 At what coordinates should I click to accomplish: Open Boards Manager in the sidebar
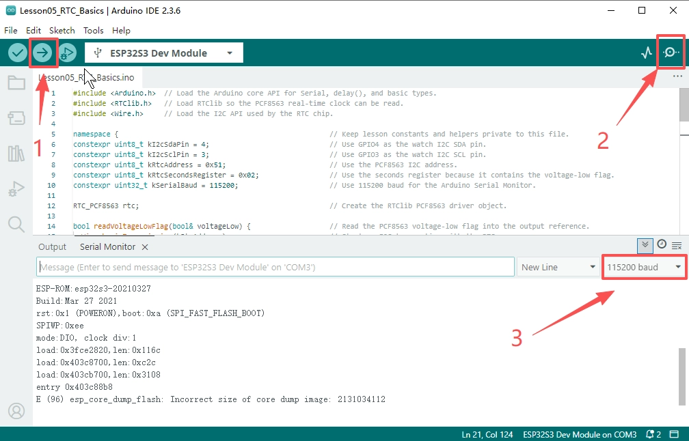click(16, 117)
